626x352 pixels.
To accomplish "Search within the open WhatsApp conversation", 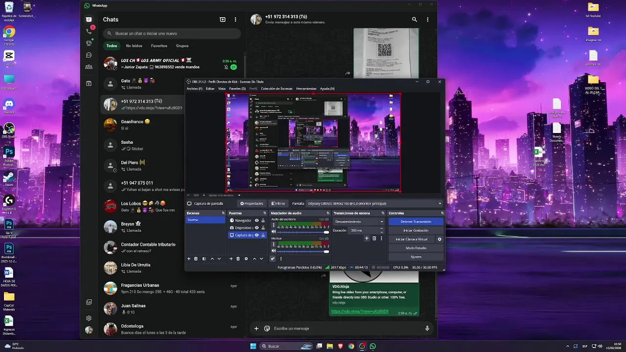I will point(415,20).
